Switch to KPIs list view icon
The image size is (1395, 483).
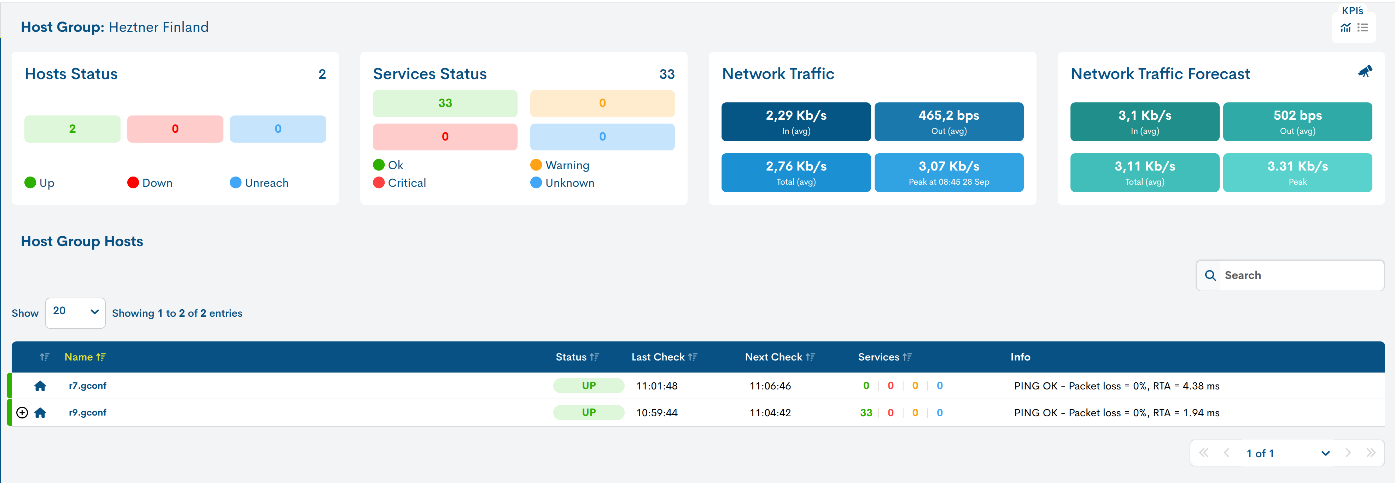[x=1362, y=28]
